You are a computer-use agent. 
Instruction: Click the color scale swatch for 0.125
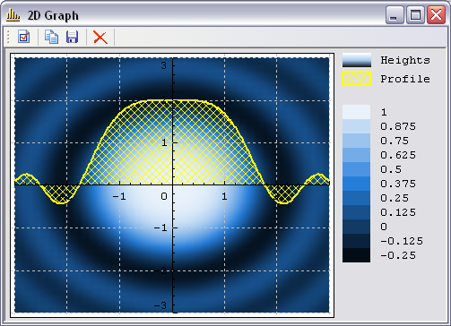click(356, 212)
